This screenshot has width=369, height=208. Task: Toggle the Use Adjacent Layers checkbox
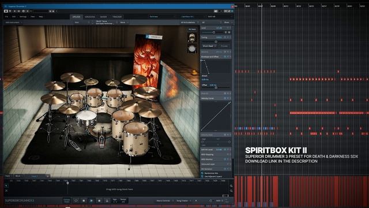click(202, 176)
